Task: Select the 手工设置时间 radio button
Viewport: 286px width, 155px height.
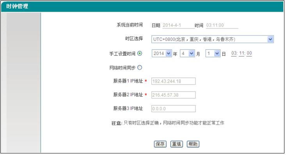Action: [140, 53]
